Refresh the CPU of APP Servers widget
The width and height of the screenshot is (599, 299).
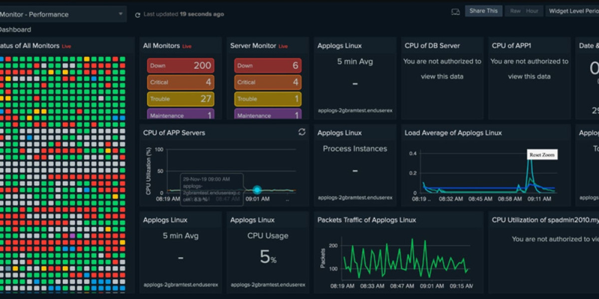301,132
